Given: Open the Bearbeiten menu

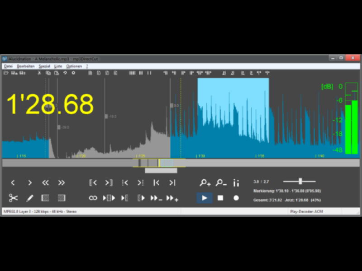Looking at the screenshot, I should pos(26,66).
